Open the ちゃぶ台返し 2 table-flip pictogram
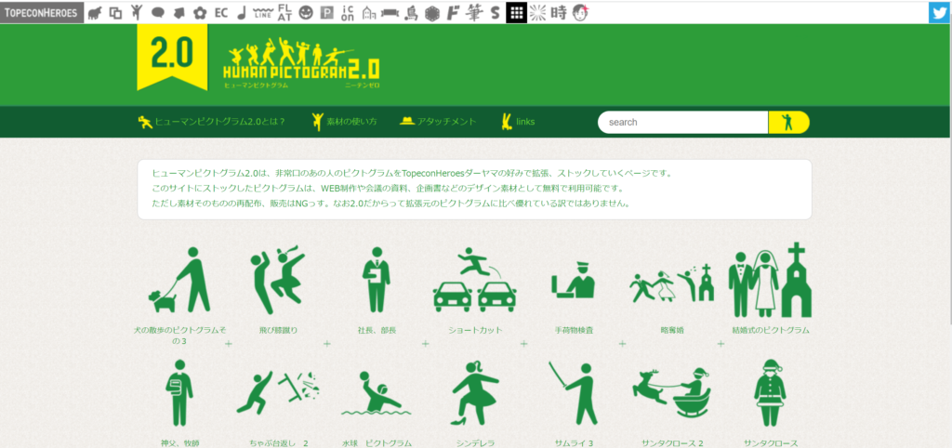The width and height of the screenshot is (952, 448). click(278, 393)
